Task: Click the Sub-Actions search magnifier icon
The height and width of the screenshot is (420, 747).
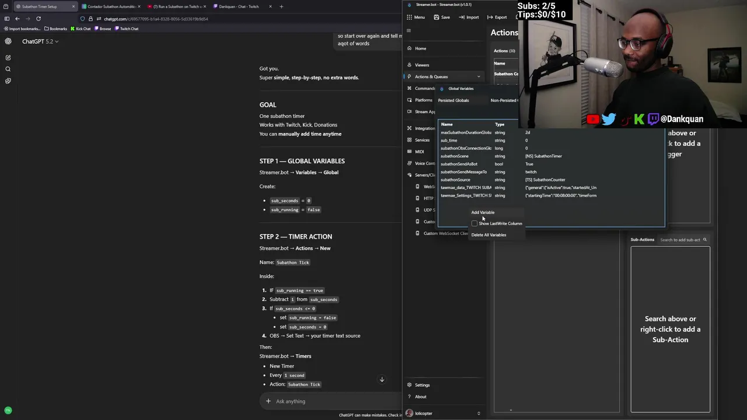Action: tap(705, 240)
